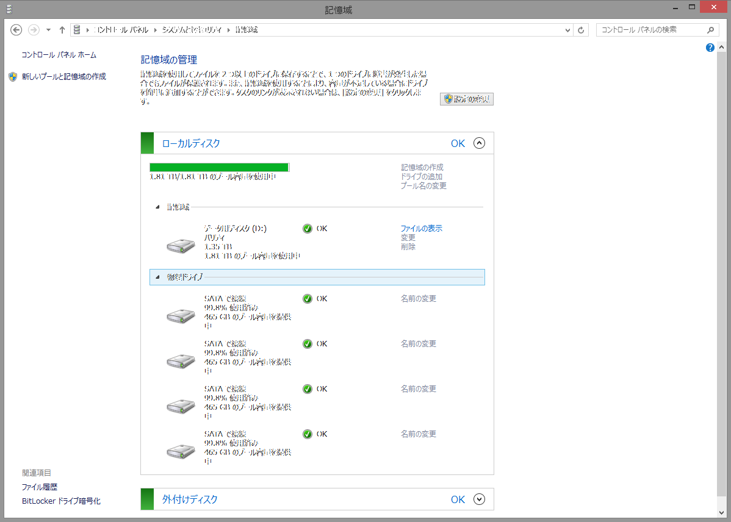Open recent locations dropdown arrow
The height and width of the screenshot is (522, 731).
tap(48, 30)
